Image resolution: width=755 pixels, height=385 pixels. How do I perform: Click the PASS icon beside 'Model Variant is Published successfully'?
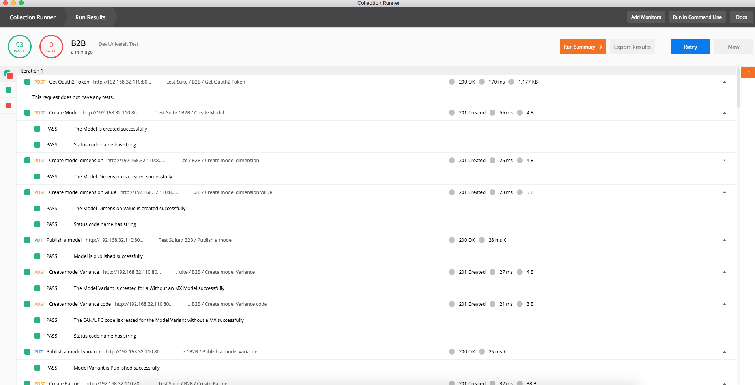pyautogui.click(x=37, y=368)
